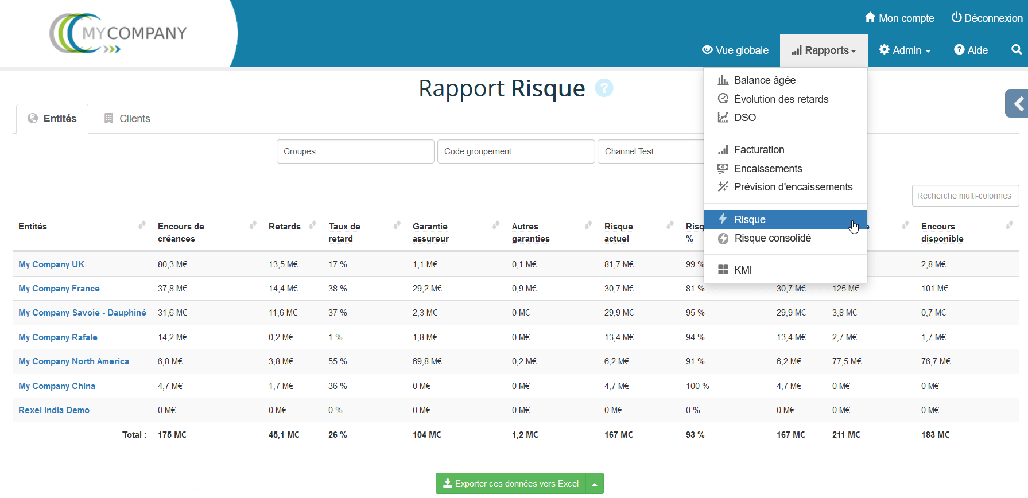This screenshot has height=498, width=1028.
Task: Sort table by Taux de retard icon
Action: (x=397, y=225)
